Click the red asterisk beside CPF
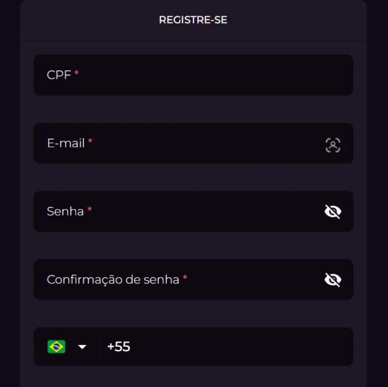Viewport: 388px width, 387px height. coord(77,72)
